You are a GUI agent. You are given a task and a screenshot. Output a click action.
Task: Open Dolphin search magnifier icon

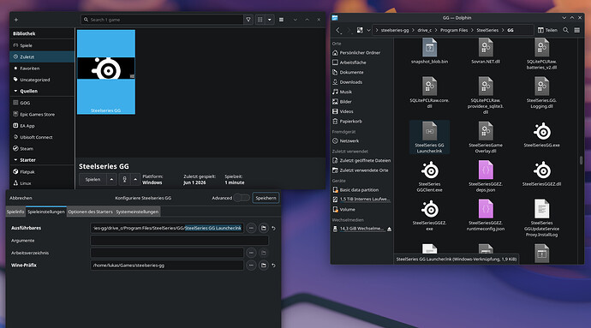565,30
